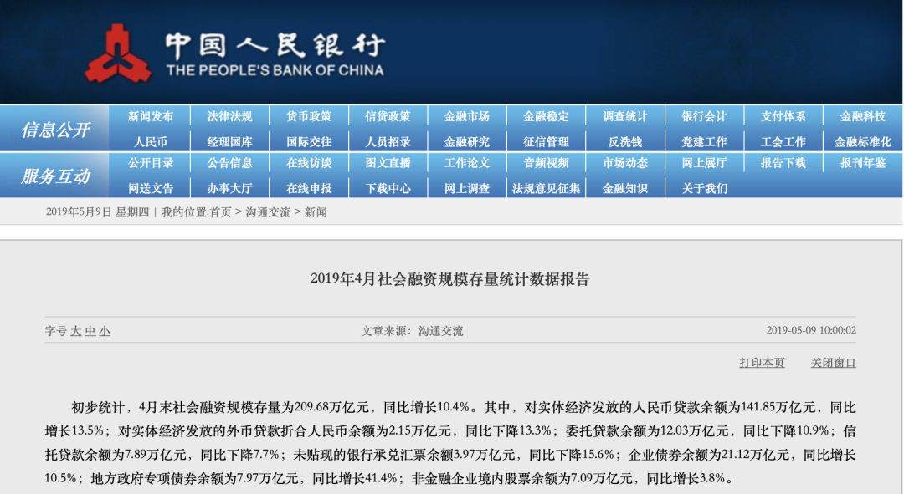
Task: Click 新闻 breadcrumb link
Action: click(316, 212)
